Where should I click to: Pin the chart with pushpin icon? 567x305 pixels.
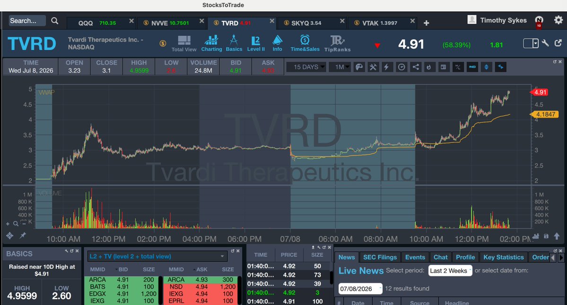(x=22, y=235)
